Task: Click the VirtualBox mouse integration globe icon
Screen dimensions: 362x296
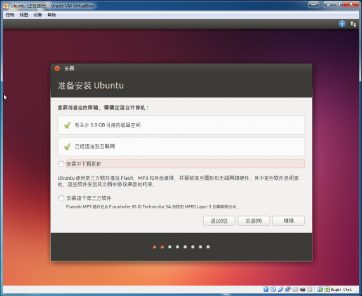Action: click(x=320, y=289)
